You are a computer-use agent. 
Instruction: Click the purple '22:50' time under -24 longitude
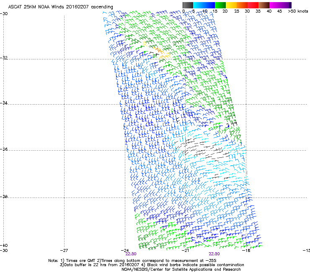(x=131, y=254)
